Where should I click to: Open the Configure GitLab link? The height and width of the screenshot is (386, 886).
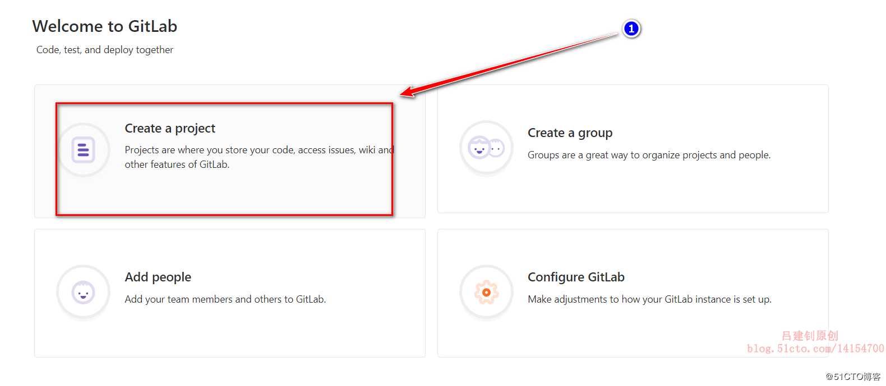(576, 277)
